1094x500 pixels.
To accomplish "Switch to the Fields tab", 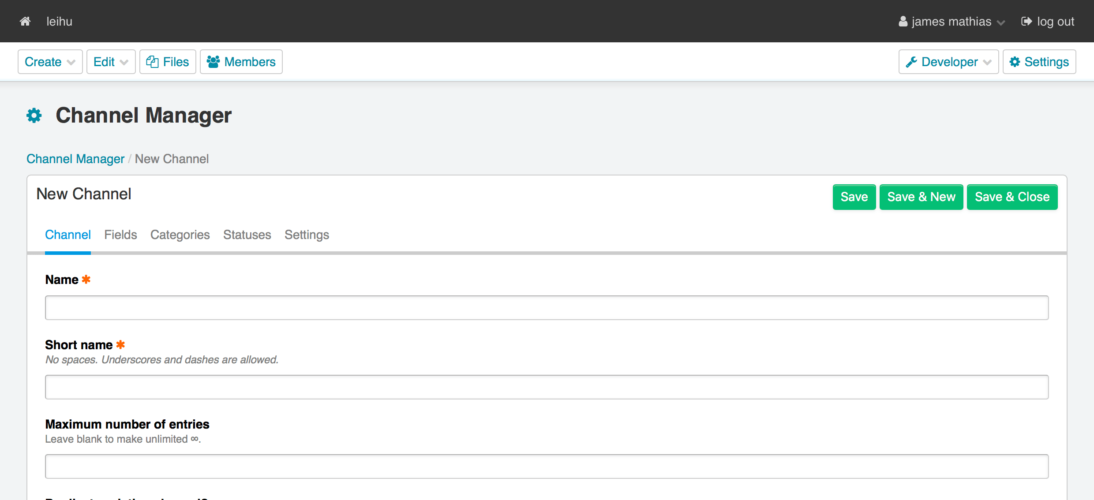I will (120, 235).
